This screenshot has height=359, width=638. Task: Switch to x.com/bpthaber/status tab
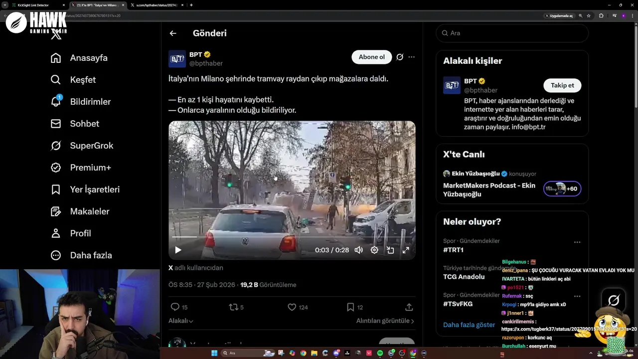[157, 5]
